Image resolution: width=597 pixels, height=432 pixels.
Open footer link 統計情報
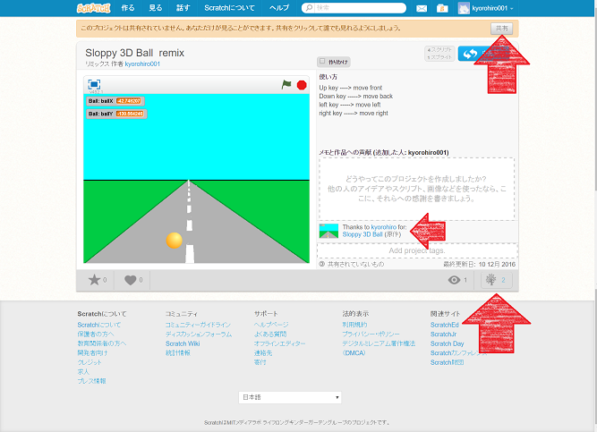click(x=177, y=352)
